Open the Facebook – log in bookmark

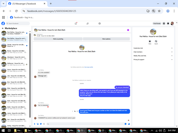(x=22, y=17)
